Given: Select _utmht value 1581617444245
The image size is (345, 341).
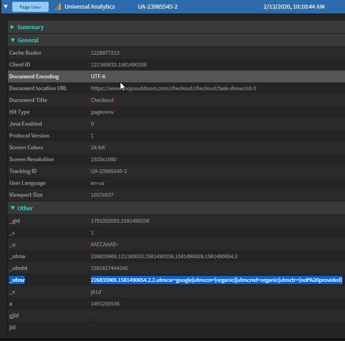Looking at the screenshot, I should point(110,268).
